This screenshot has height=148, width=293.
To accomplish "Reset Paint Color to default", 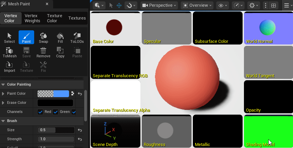I will click(80, 94).
